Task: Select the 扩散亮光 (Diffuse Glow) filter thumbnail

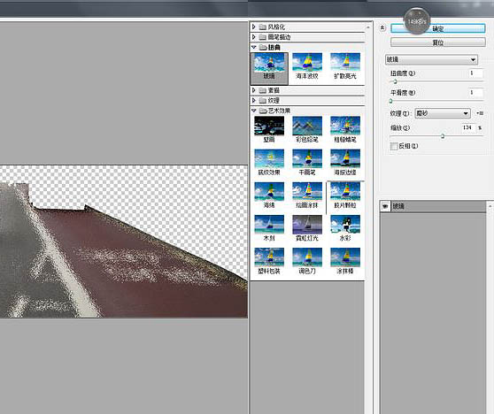Action: (x=345, y=66)
